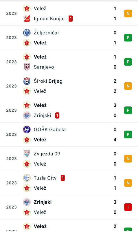Click the Sarajevo club crest
The image size is (138, 232).
pos(27,67)
